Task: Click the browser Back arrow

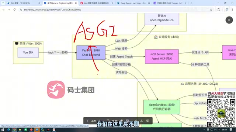Action: [4, 10]
